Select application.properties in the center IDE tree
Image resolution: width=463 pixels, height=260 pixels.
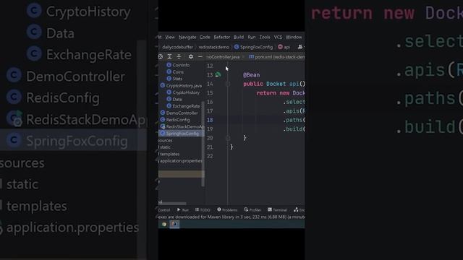pos(180,160)
